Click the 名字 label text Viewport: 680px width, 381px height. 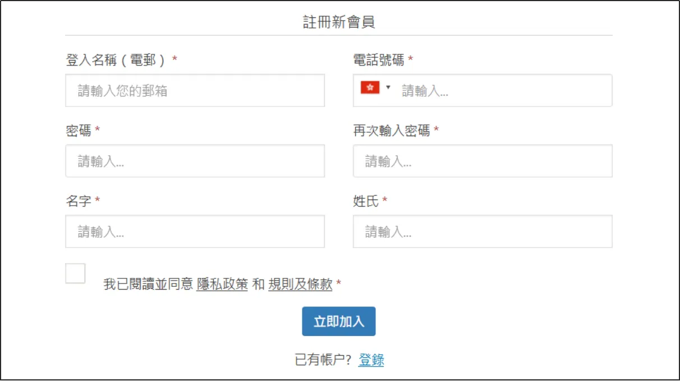coord(79,201)
